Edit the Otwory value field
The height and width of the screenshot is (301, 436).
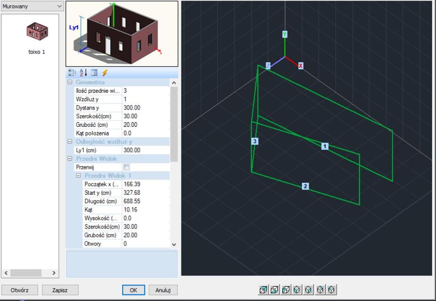(x=146, y=244)
